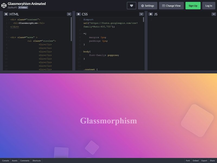Fold the div area line arrow
Viewport: 217px width, 163px height.
9,37
